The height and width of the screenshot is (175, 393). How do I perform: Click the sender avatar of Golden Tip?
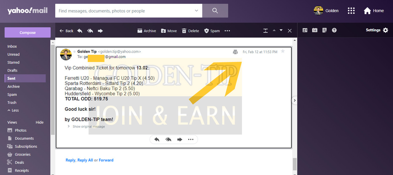click(x=66, y=54)
